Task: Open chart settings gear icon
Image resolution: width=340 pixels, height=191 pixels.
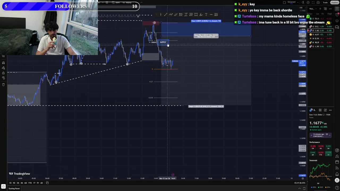Action: pos(308,2)
